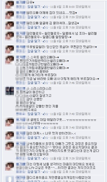Viewport: 107px width, 182px height.
Task: Open the timestamp 11월 8일 오후 7:38
Action: [x=62, y=172]
